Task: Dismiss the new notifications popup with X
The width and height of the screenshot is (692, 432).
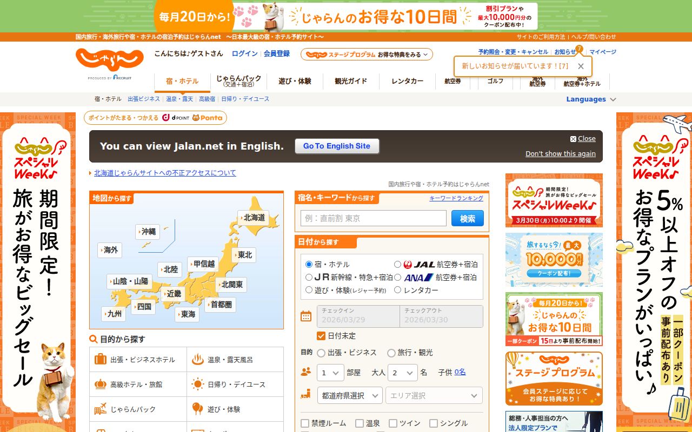Action: 581,66
